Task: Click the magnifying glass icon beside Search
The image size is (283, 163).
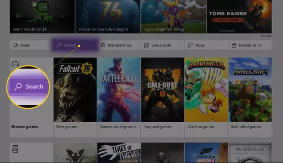Action: (x=59, y=45)
